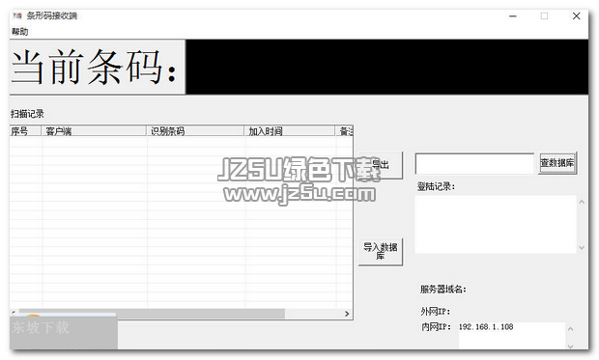Click the 内网IP text box showing 192.168.1.108
The image size is (599, 360).
coord(511,335)
